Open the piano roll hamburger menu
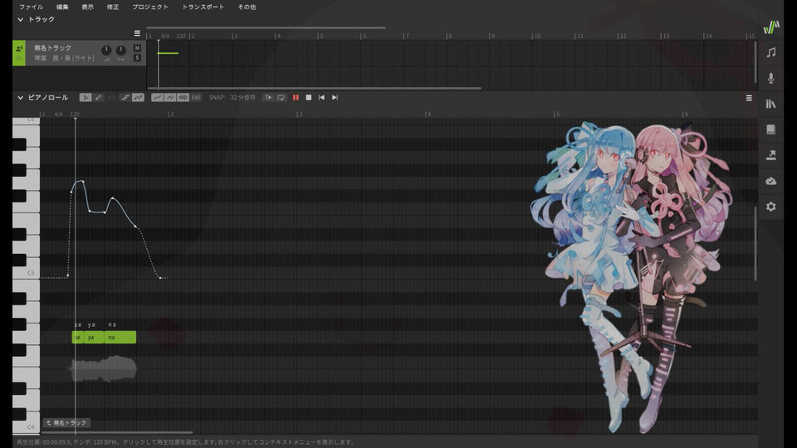This screenshot has height=448, width=797. (x=749, y=98)
